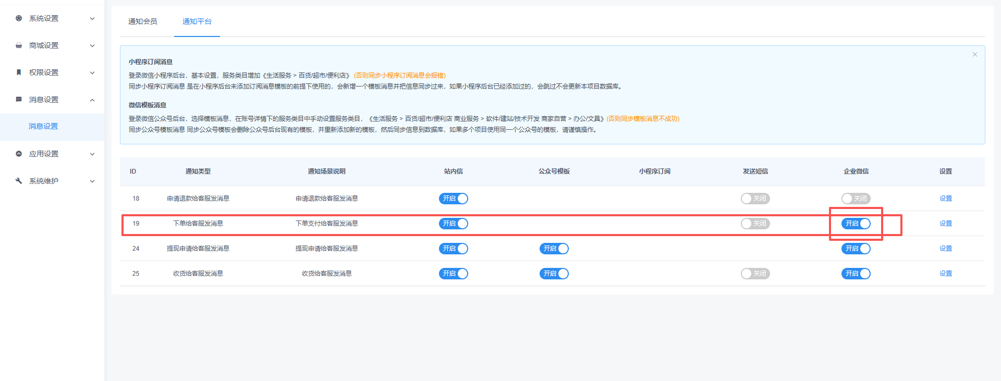The height and width of the screenshot is (381, 1001).
Task: Enable 企业微信 switch for row 18
Action: (x=856, y=199)
